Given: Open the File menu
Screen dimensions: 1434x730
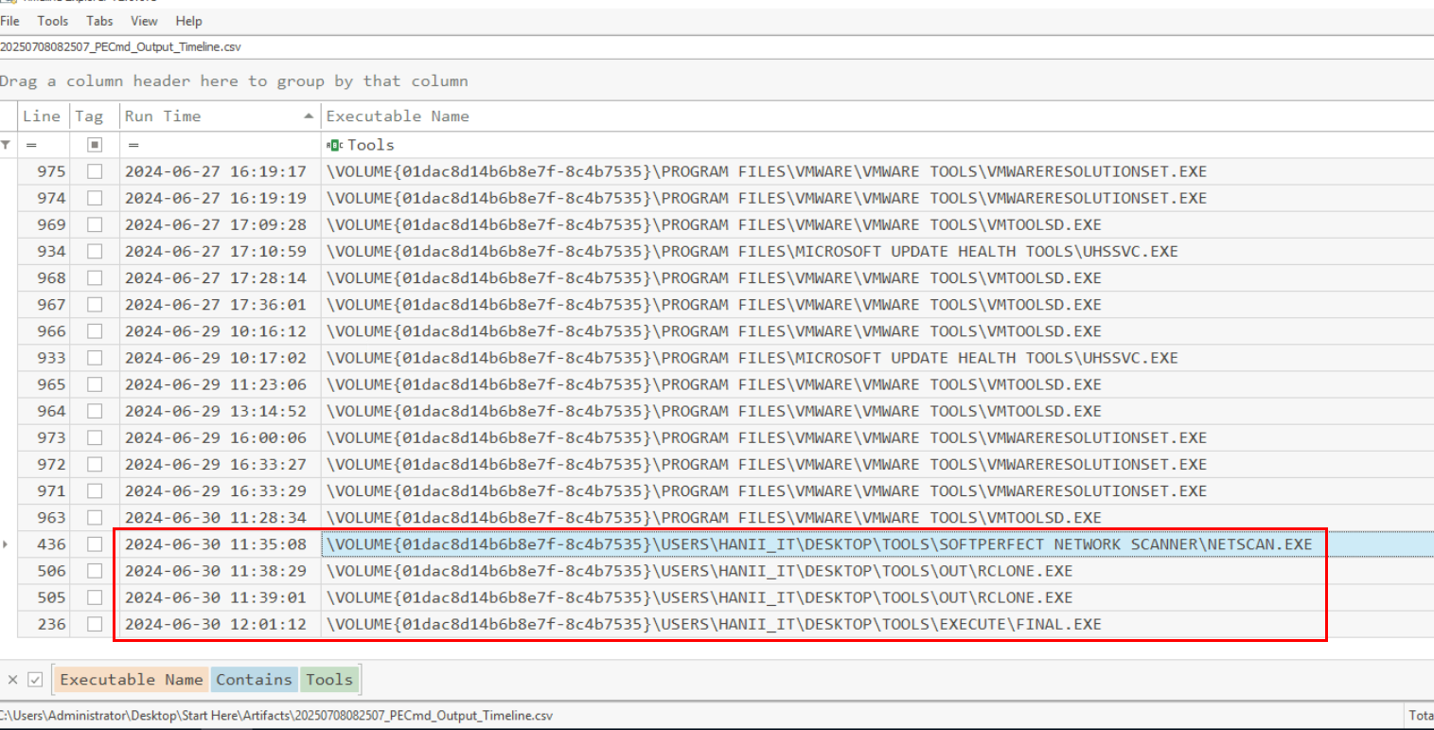Looking at the screenshot, I should point(10,21).
